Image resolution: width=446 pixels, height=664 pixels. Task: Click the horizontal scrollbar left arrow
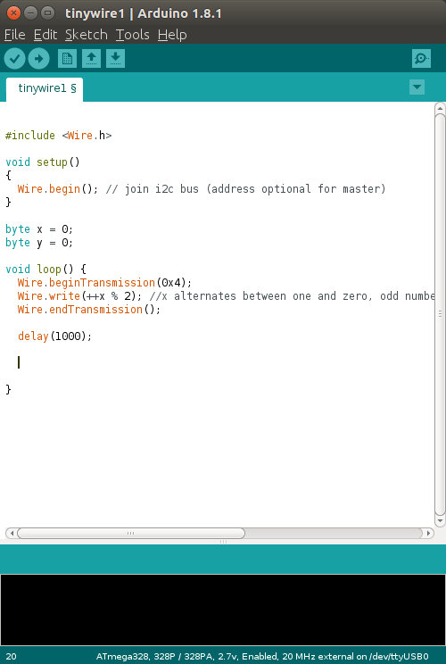pyautogui.click(x=12, y=533)
